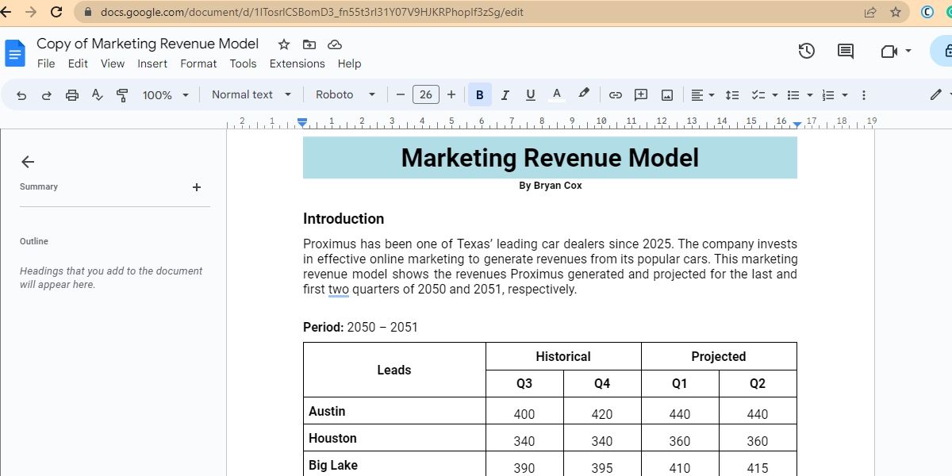The width and height of the screenshot is (952, 476).
Task: Open the comments history icon
Action: [x=846, y=51]
